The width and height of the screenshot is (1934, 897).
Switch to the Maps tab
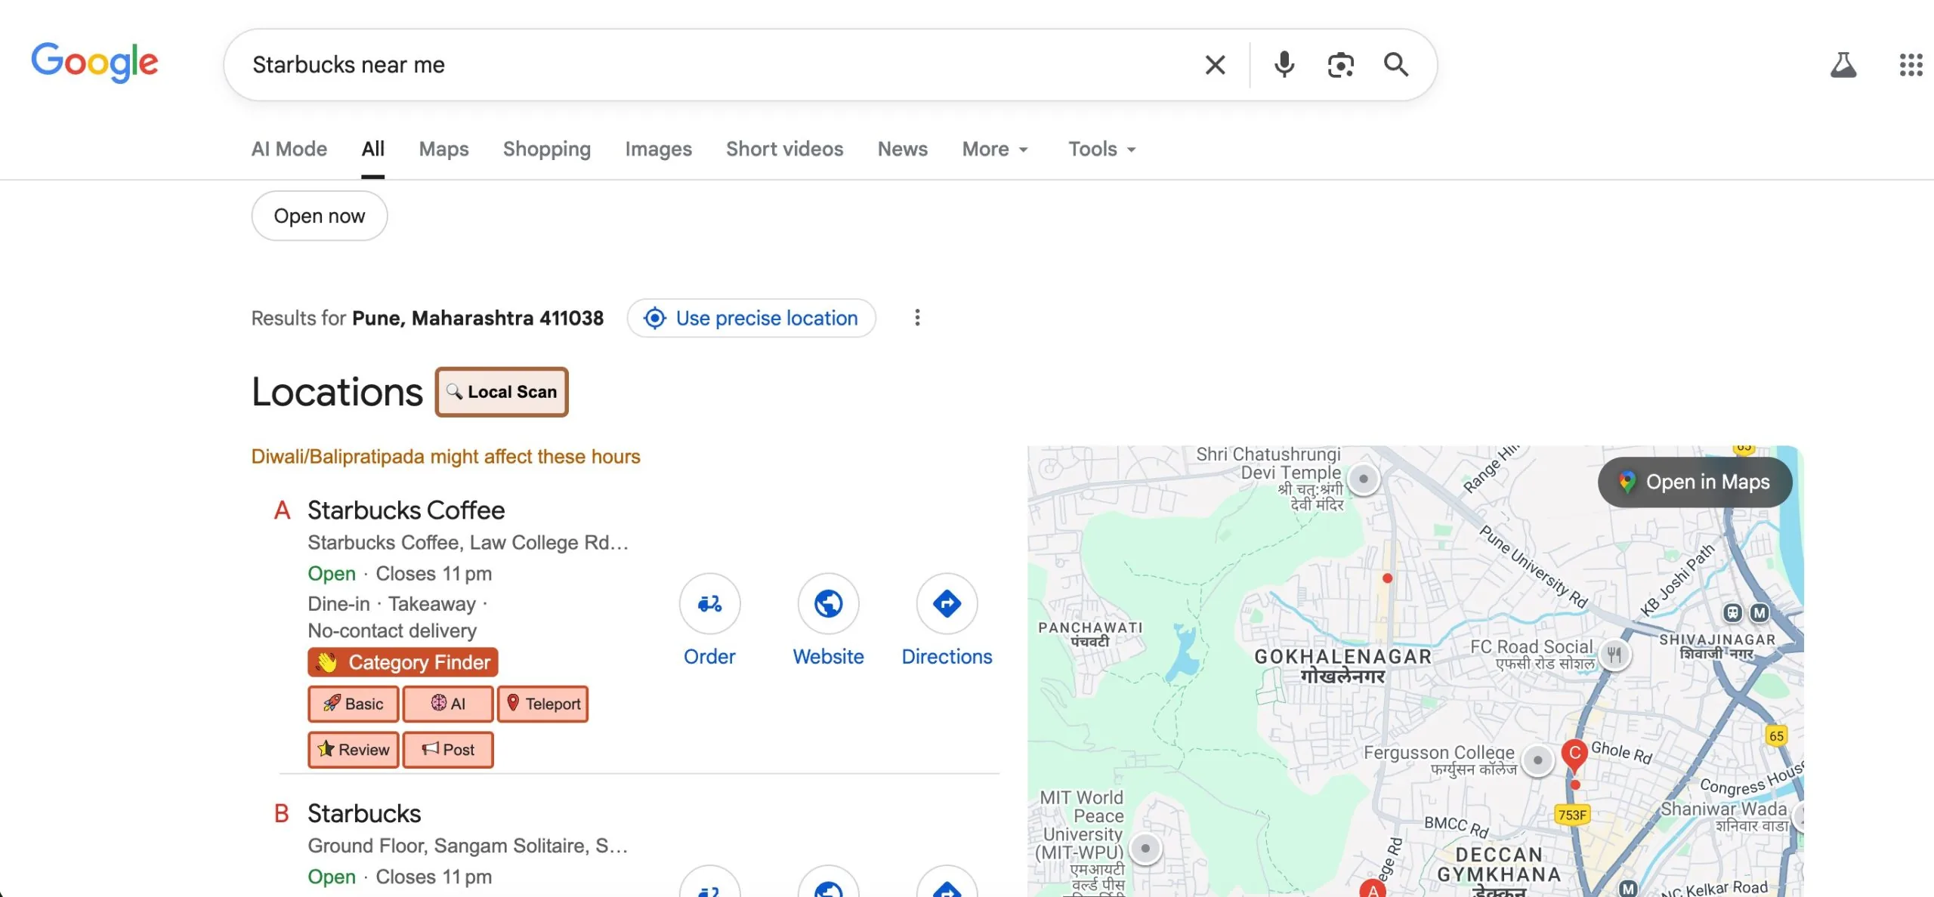(443, 149)
